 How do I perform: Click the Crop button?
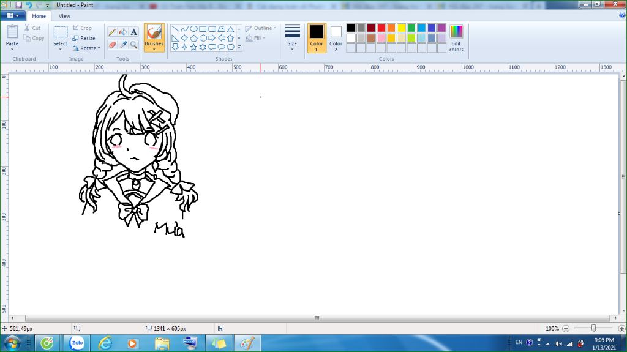pos(83,28)
